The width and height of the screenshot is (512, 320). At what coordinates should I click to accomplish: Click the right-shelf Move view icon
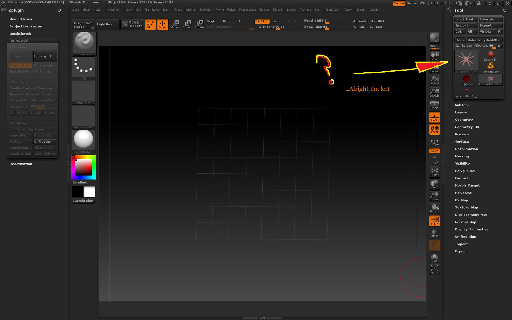pos(434,184)
